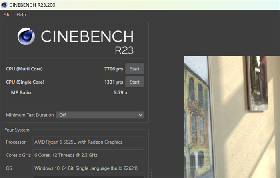Click the OS information field
Viewport: 280px width, 178px height.
88,168
